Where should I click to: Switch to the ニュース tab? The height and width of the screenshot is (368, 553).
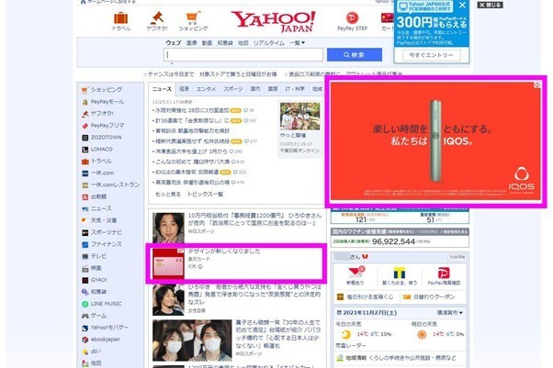162,89
